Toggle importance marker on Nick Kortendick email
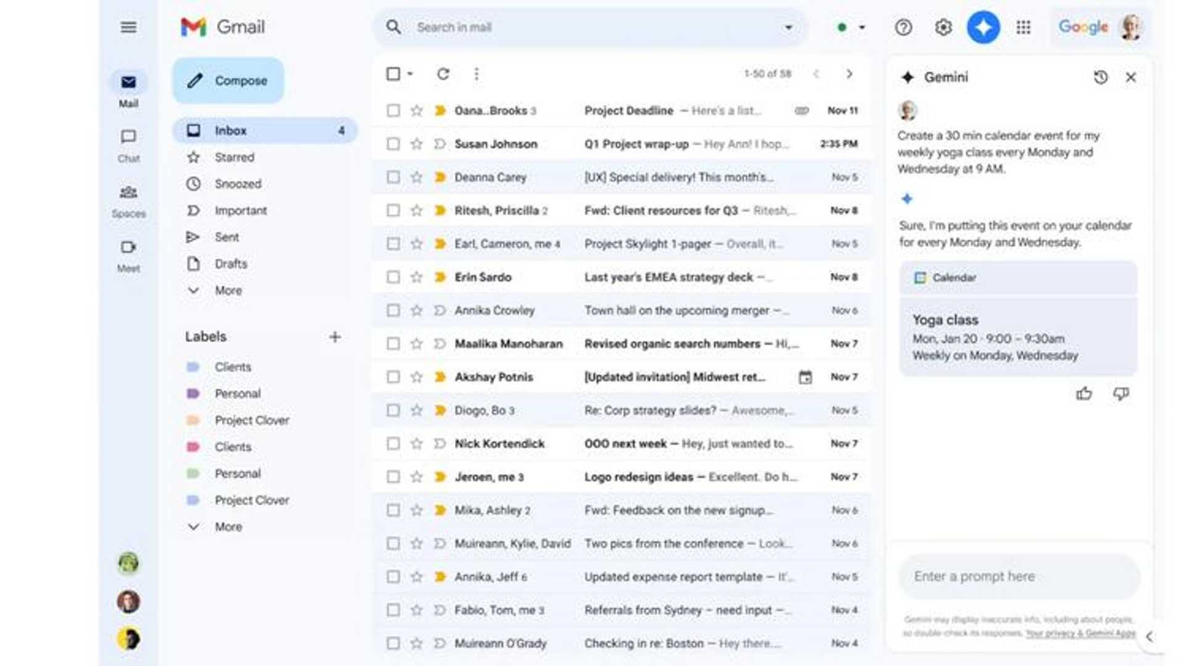Screen dimensions: 1184x666 (440, 443)
